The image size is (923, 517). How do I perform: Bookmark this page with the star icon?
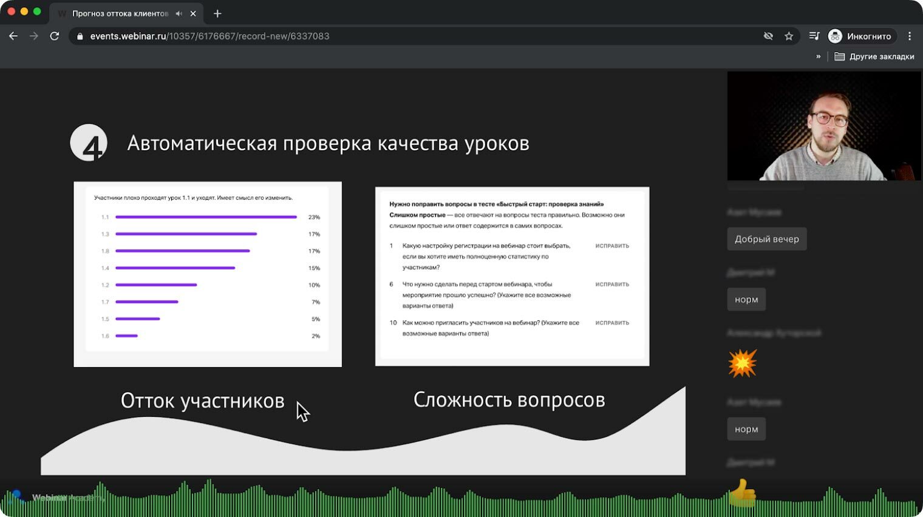(789, 36)
